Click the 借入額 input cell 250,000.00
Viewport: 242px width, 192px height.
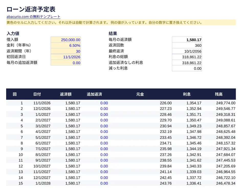click(x=66, y=40)
